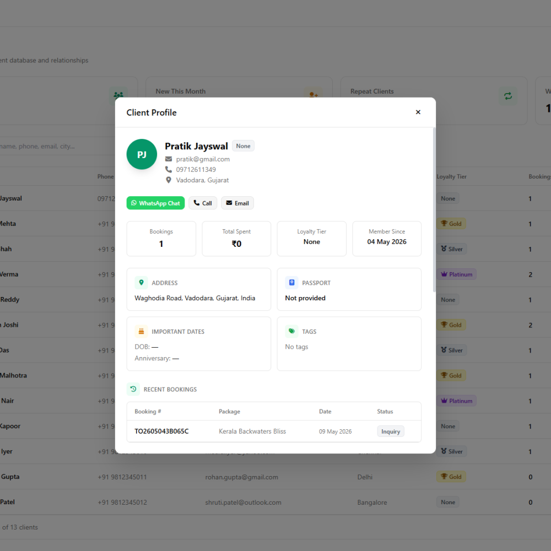The width and height of the screenshot is (551, 551).
Task: Click the green pin icon in Address card
Action: coord(141,283)
